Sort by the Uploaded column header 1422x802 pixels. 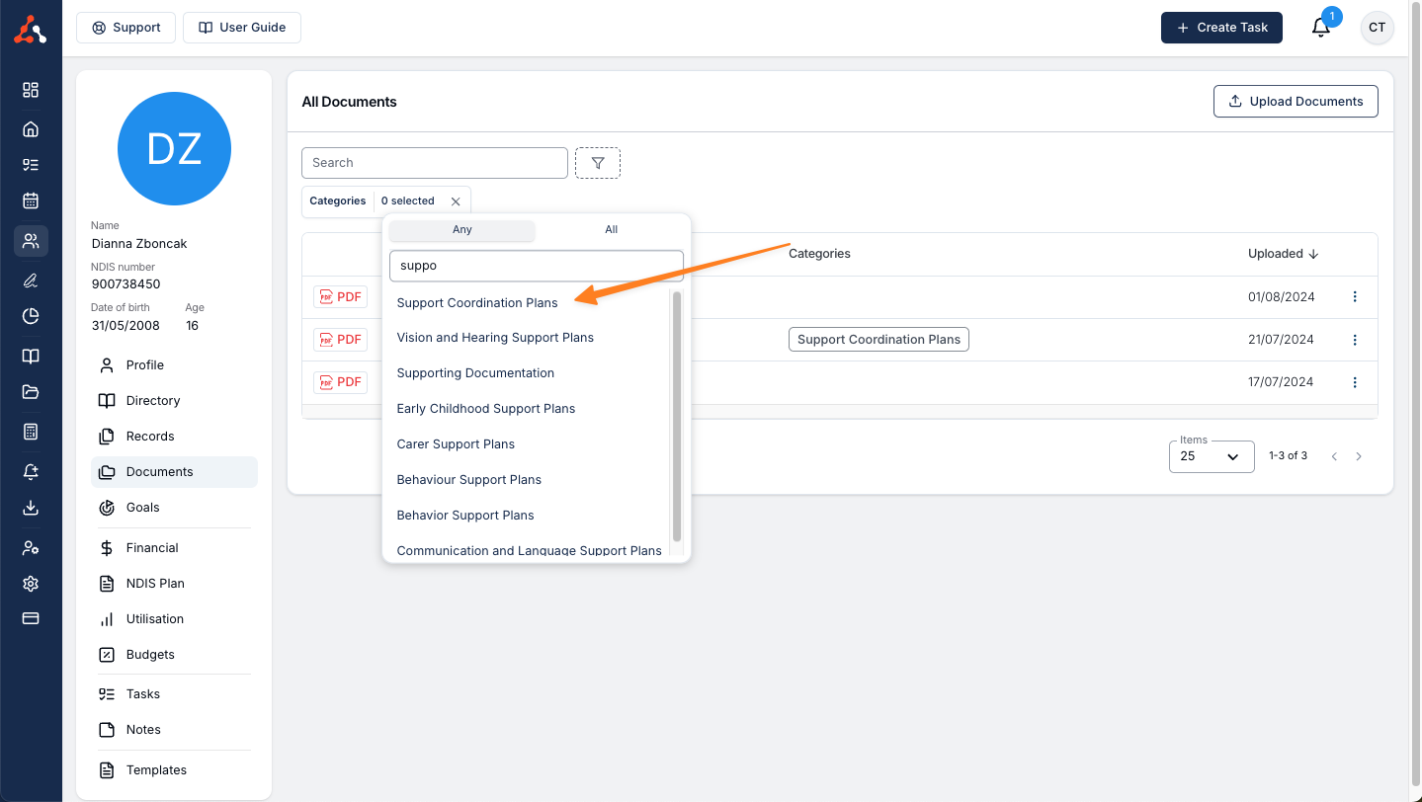coord(1282,254)
